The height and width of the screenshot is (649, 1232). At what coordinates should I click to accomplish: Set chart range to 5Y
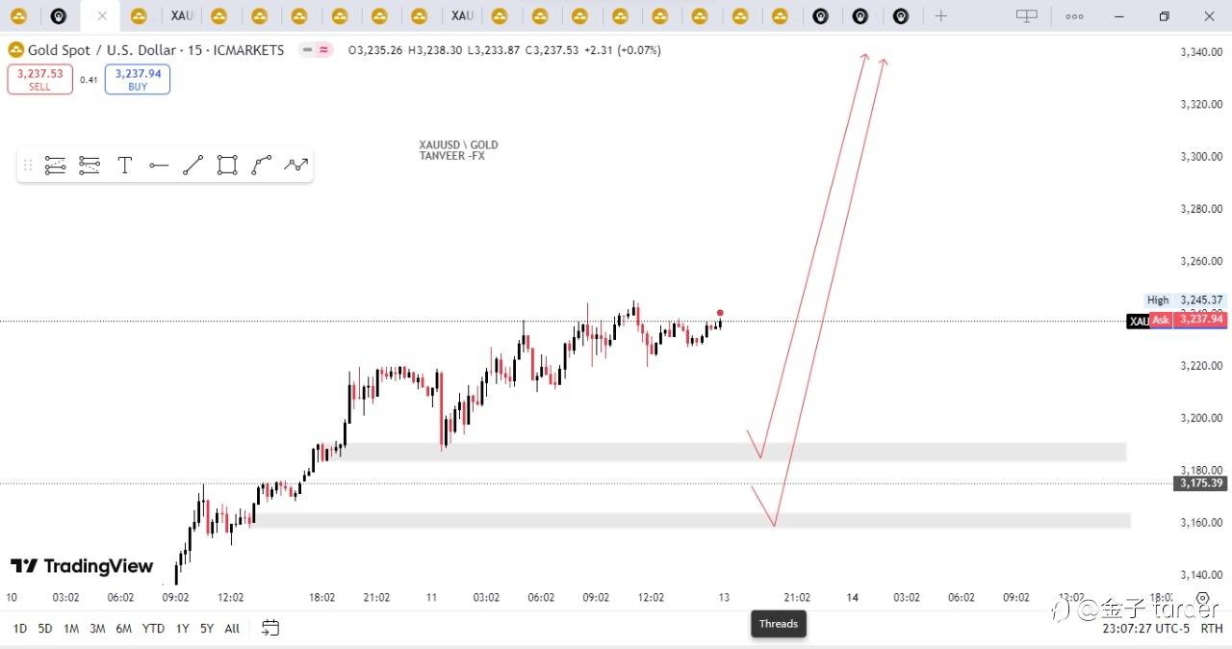207,629
